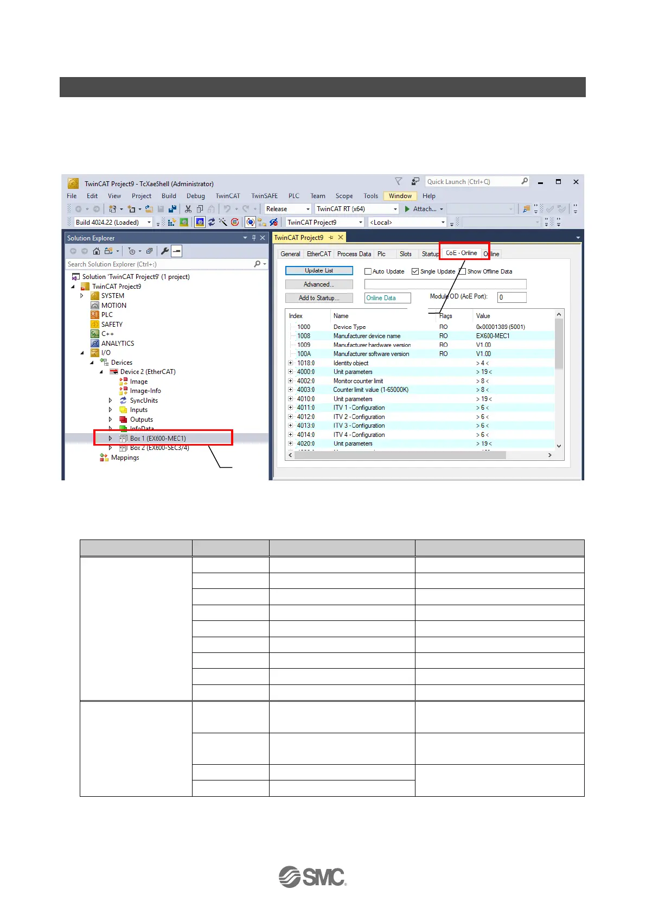Select the Box 2 (EX600-SEC3/4) tree item
646x914 pixels.
coord(159,448)
